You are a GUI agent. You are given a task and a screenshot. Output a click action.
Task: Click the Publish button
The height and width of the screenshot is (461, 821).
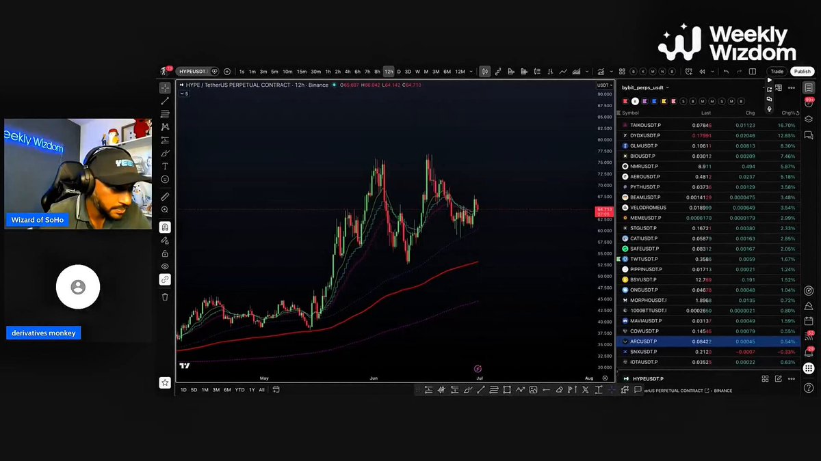tap(803, 72)
